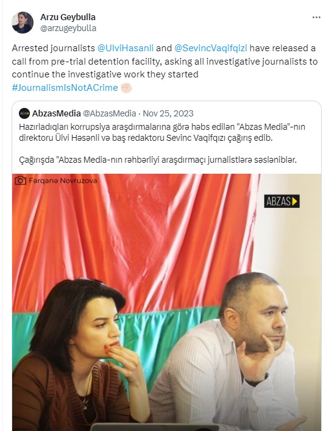This screenshot has width=326, height=431.
Task: Open the three-dot more options menu
Action: [x=316, y=17]
